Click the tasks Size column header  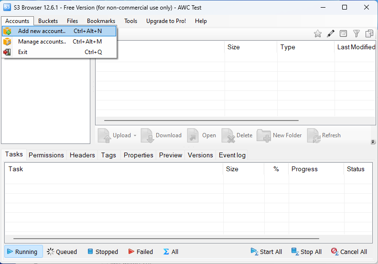click(x=244, y=169)
